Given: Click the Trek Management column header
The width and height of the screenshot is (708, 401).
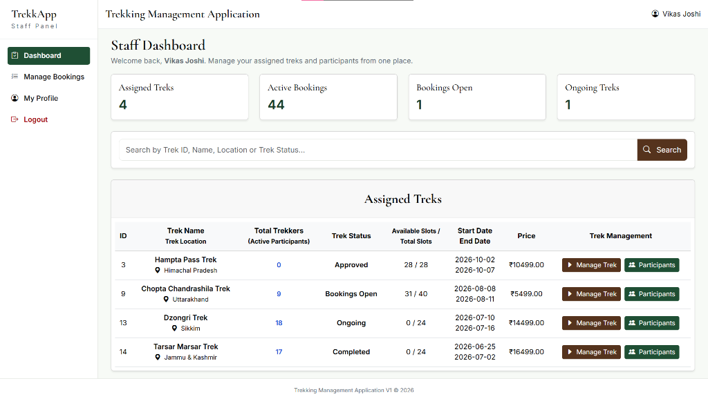Looking at the screenshot, I should point(621,235).
